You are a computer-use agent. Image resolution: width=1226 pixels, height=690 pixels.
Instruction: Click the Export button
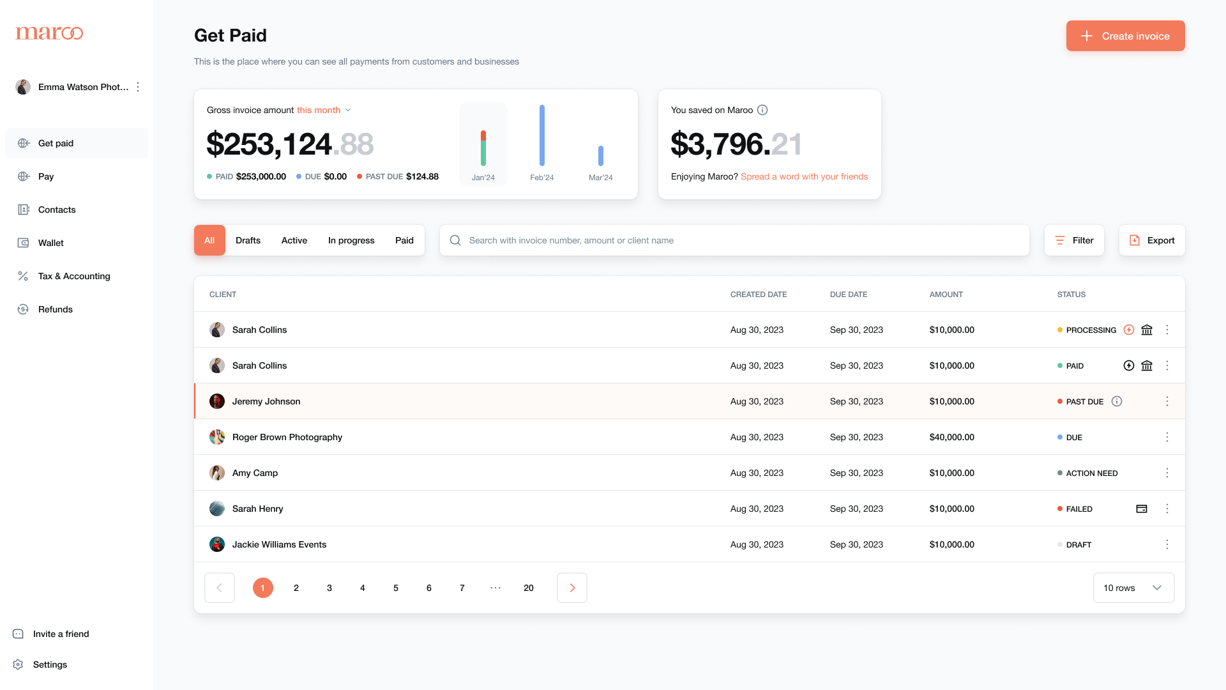coord(1152,240)
